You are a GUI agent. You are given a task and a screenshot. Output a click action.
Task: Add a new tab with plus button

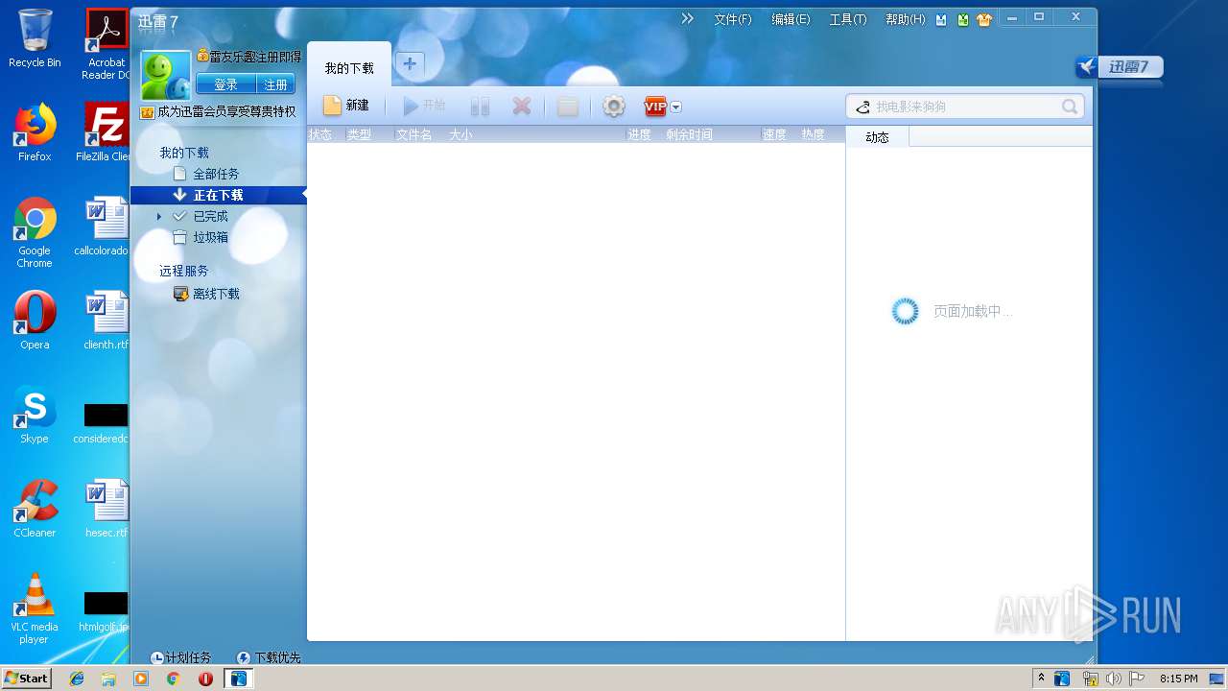410,64
